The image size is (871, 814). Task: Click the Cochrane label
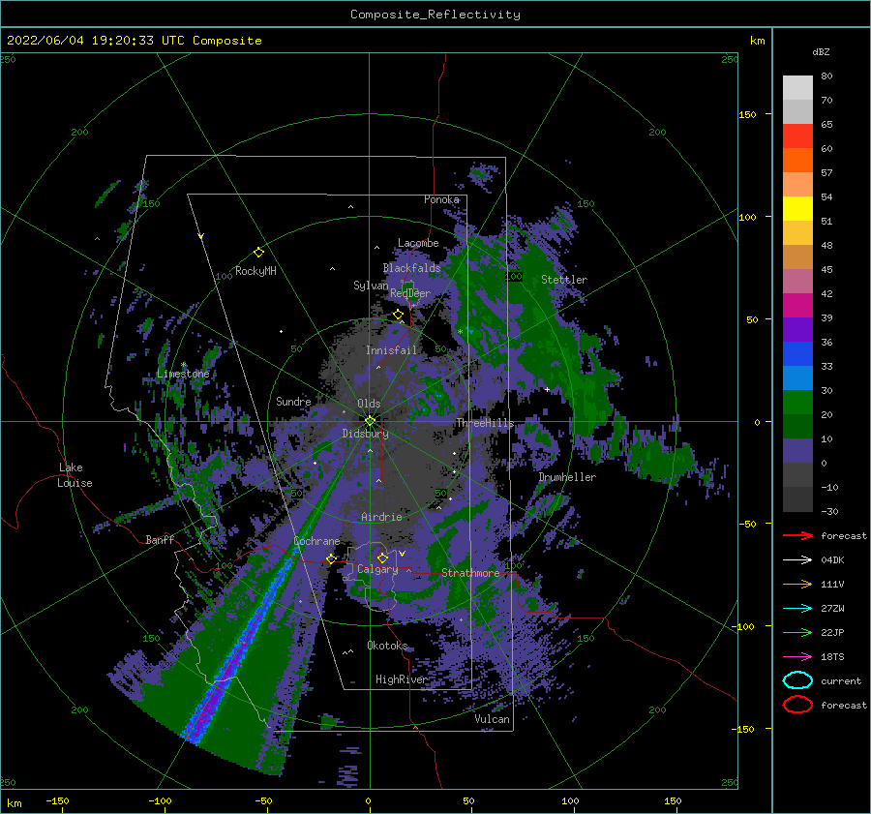[316, 541]
